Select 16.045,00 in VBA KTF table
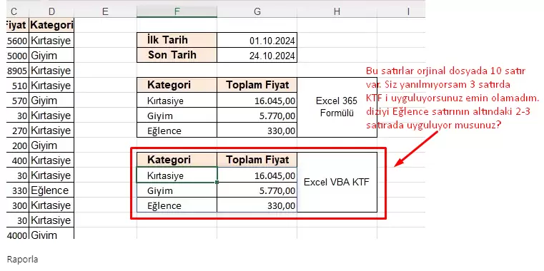Viewport: 544px width, 271px height. (257, 175)
